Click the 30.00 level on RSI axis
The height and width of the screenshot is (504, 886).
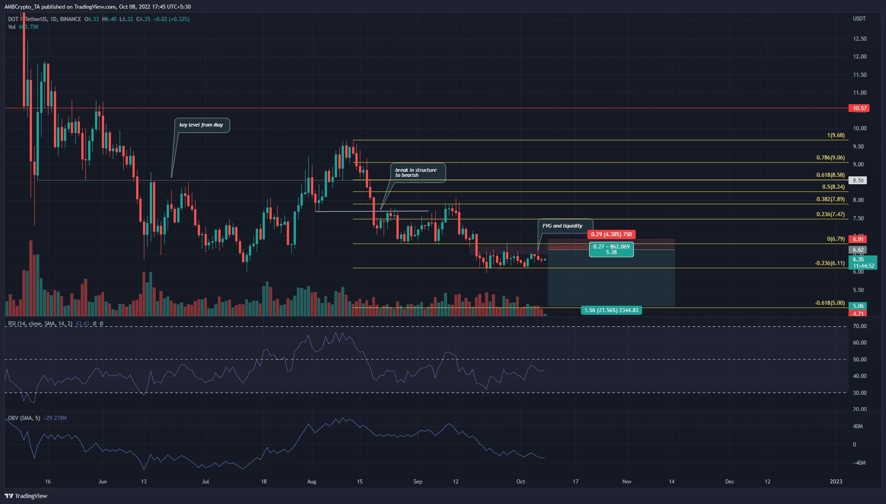pos(860,393)
